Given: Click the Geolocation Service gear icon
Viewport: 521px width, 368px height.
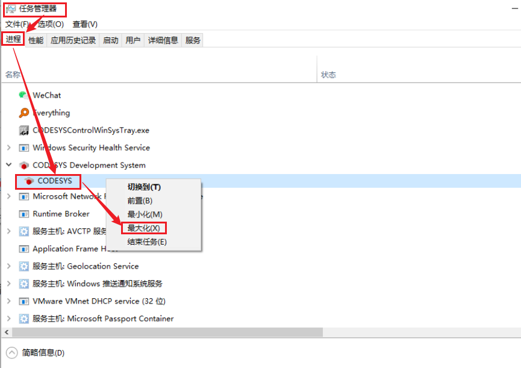Looking at the screenshot, I should (x=24, y=266).
